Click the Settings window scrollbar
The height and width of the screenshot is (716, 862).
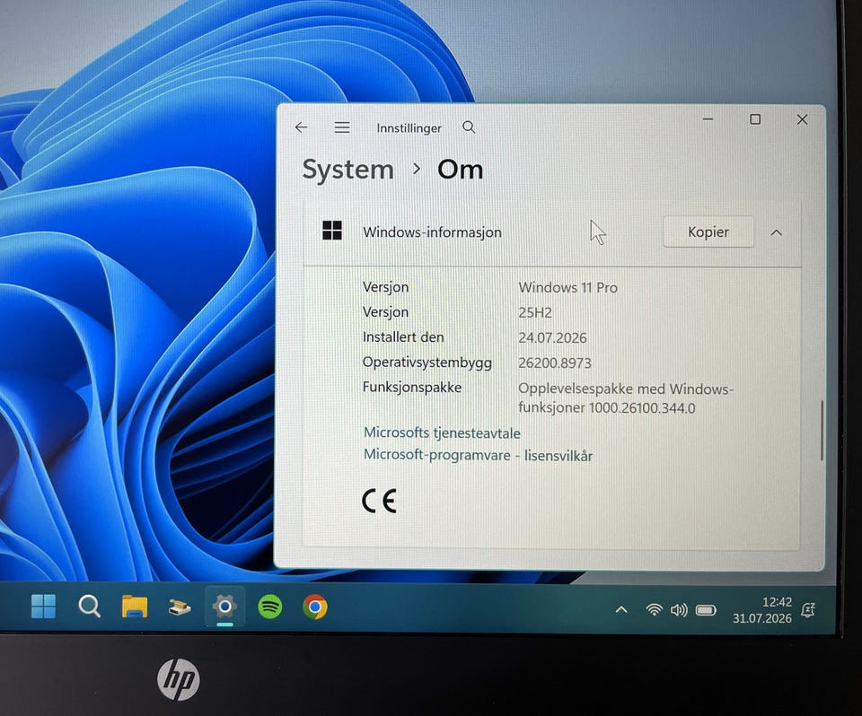822,431
